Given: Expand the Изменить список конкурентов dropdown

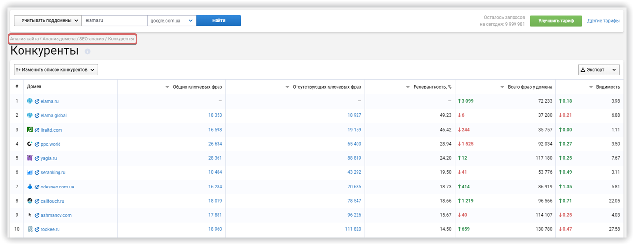Looking at the screenshot, I should (56, 70).
